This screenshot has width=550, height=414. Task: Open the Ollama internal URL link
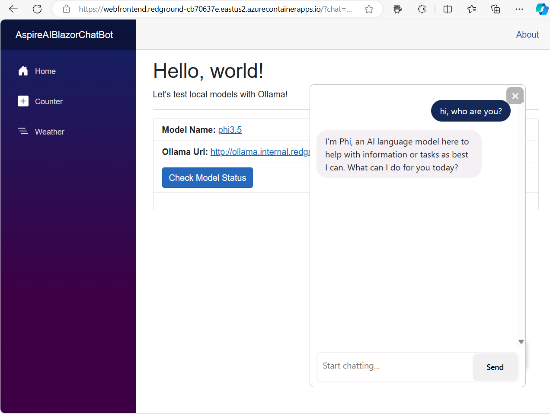click(x=260, y=152)
